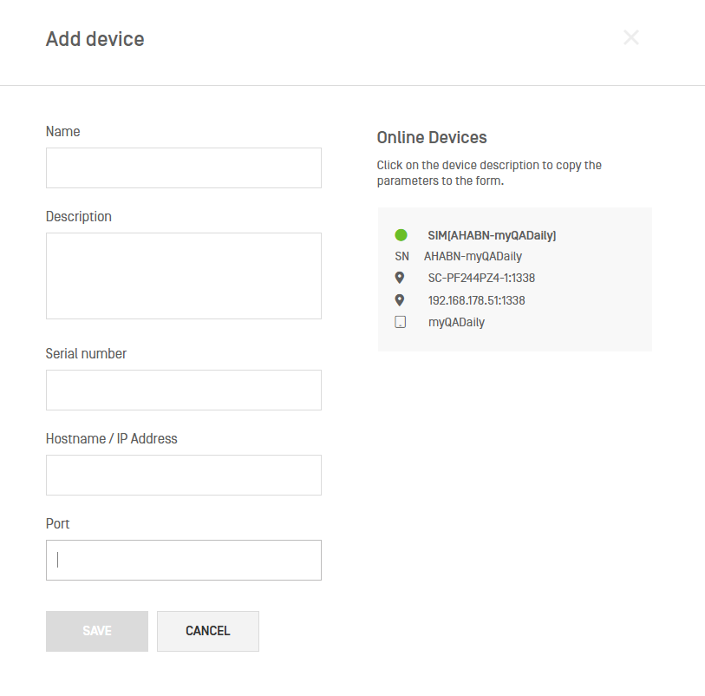This screenshot has width=705, height=696.
Task: Click inside the Description text area
Action: pyautogui.click(x=183, y=275)
